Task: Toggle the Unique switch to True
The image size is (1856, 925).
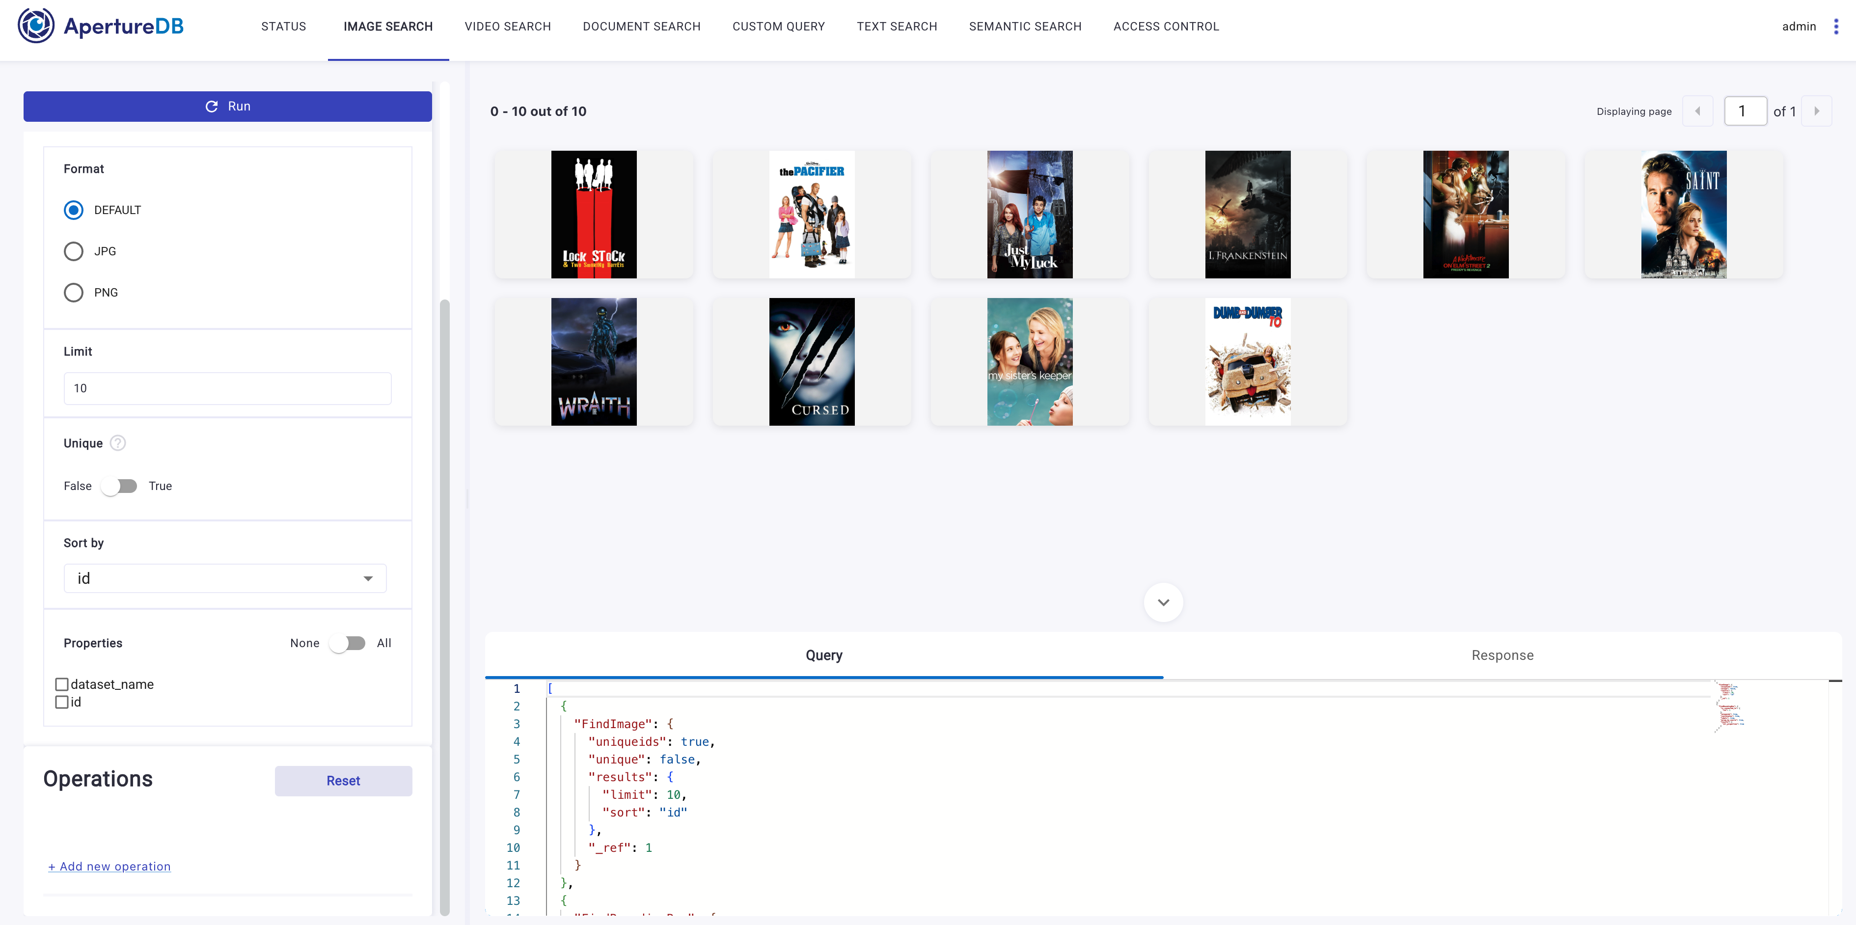Action: click(x=120, y=486)
